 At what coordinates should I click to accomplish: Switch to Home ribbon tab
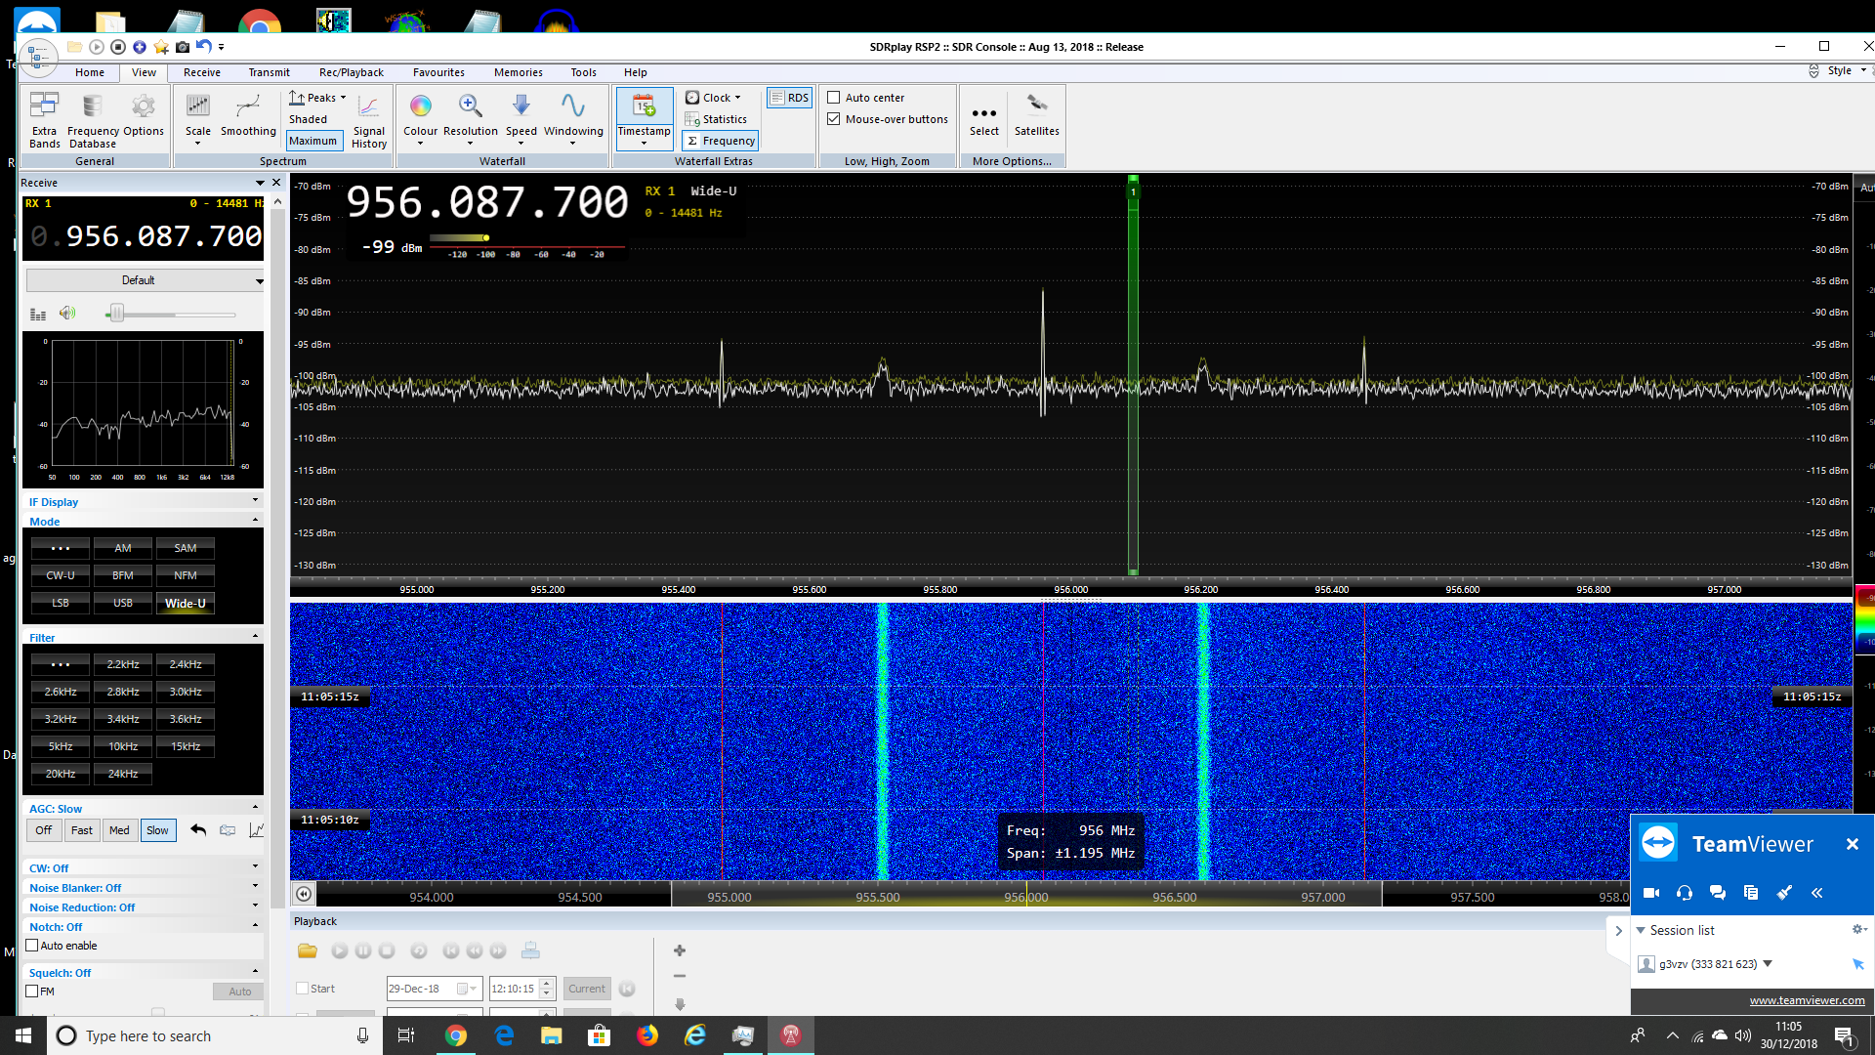pyautogui.click(x=90, y=72)
